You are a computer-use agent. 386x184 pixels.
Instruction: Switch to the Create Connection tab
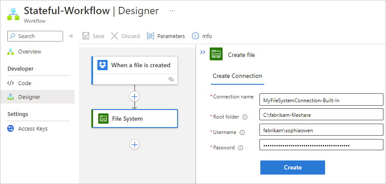237,76
